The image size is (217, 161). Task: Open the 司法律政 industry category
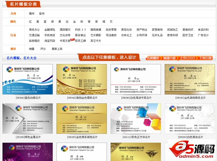click(x=111, y=35)
